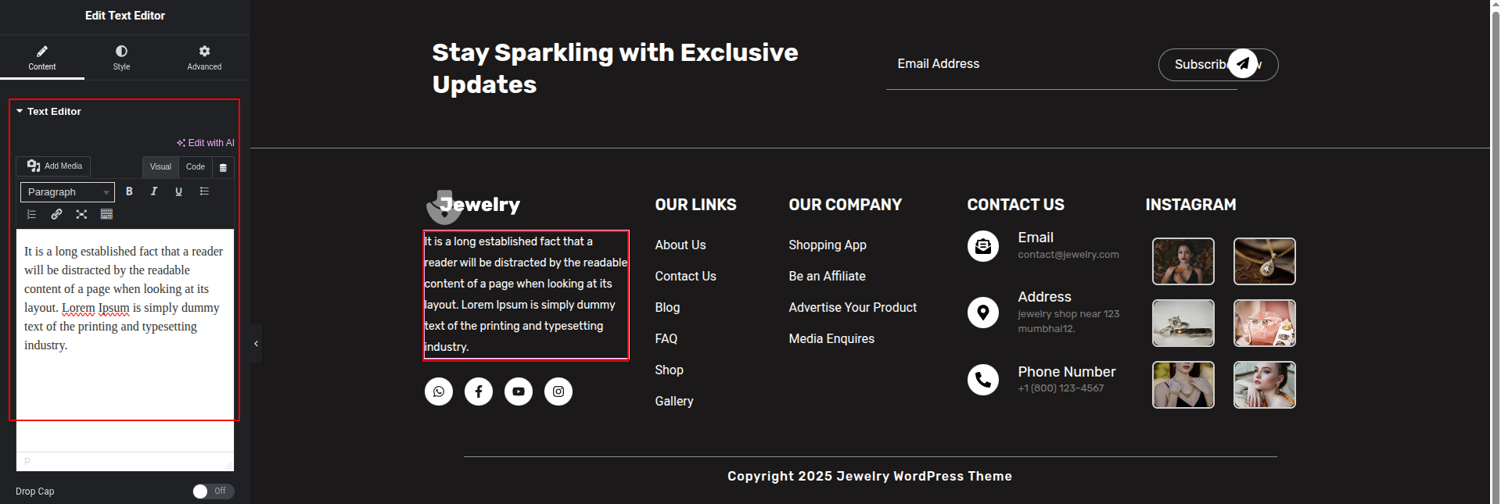This screenshot has height=504, width=1501.
Task: Toggle the editor toolbar (kitchen sink)
Action: 107,214
